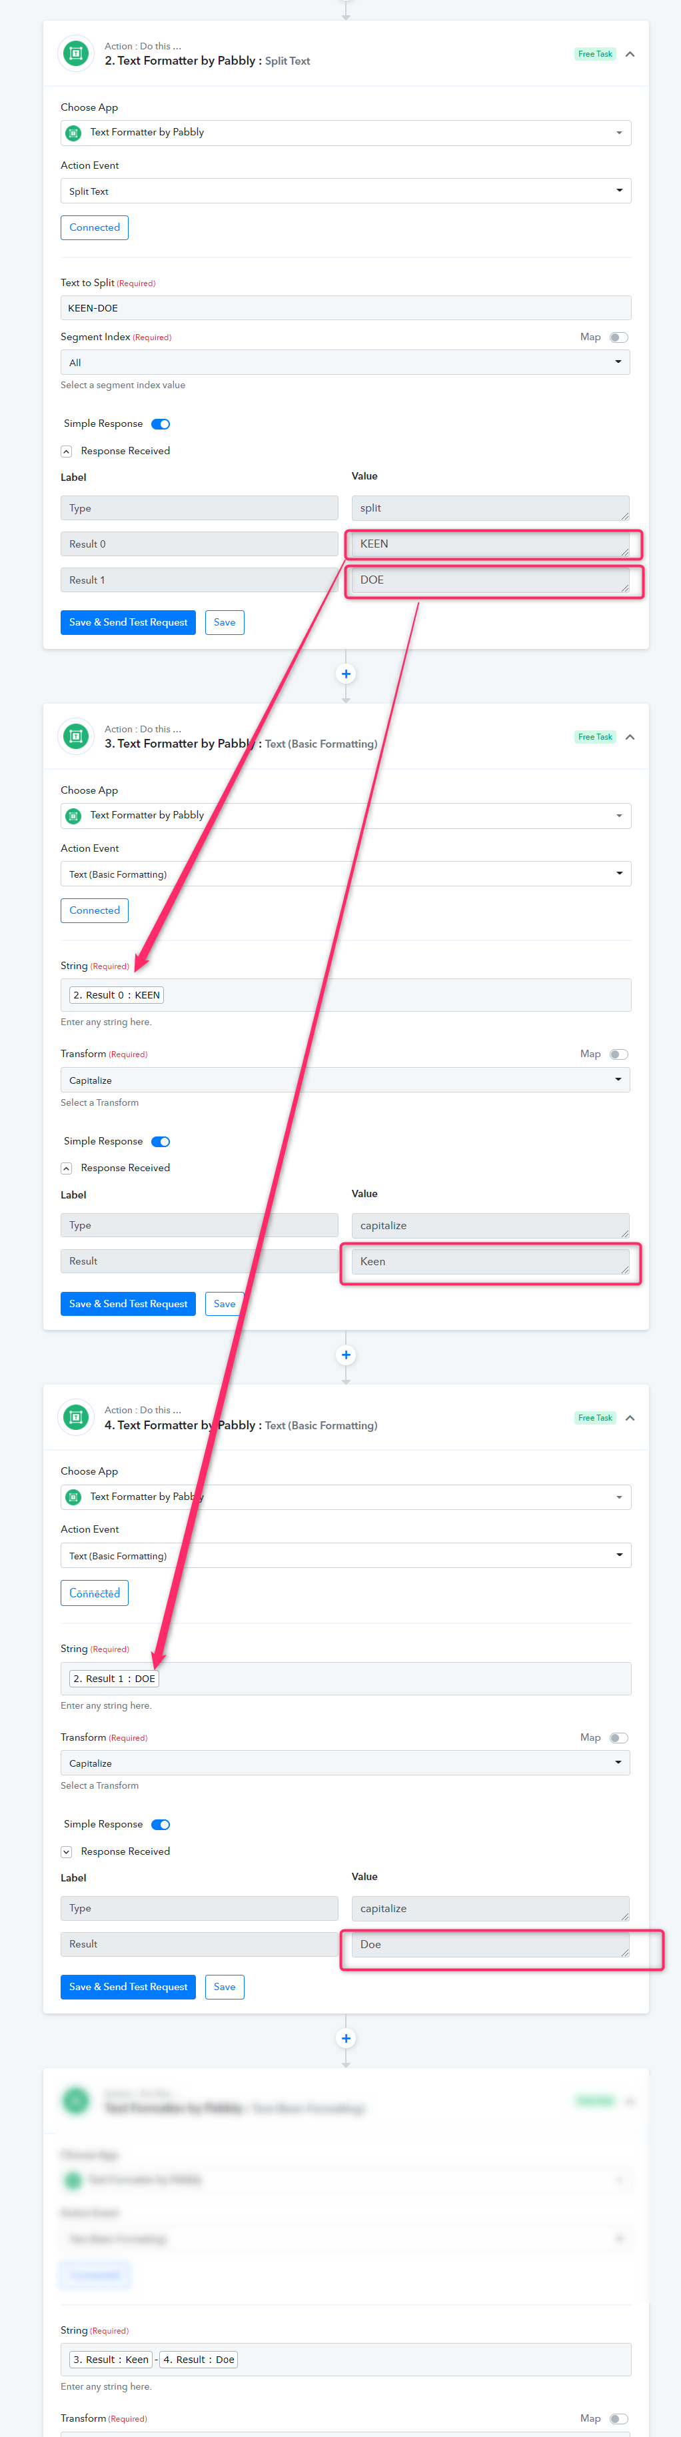
Task: Click the Save button in step 3
Action: (x=224, y=1304)
